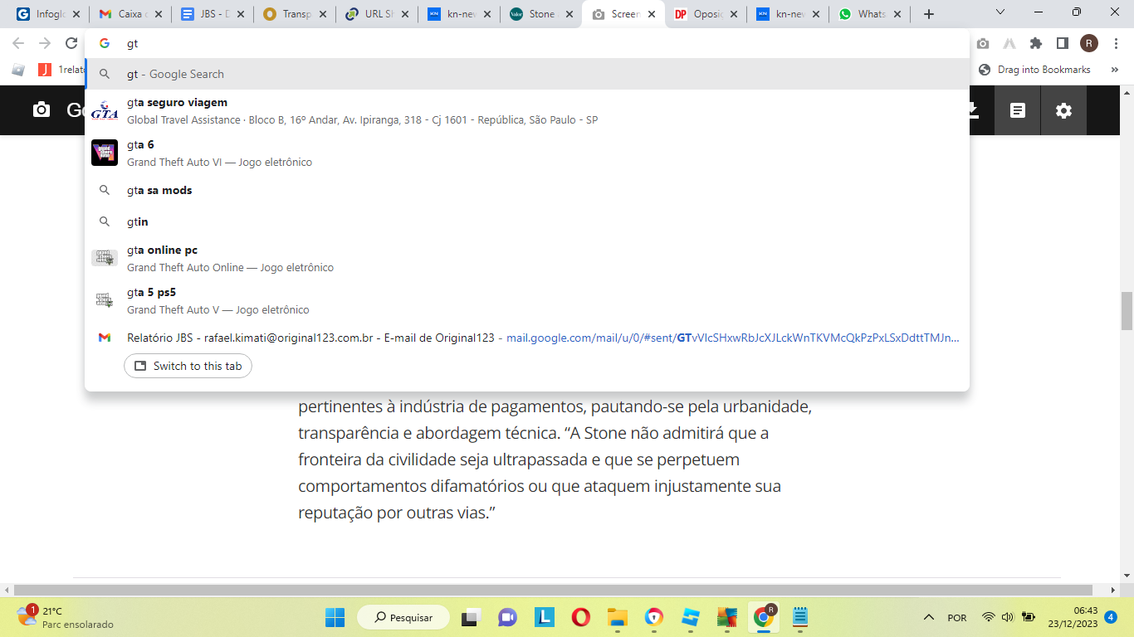Pick the 'gta sa mods' suggestion
The width and height of the screenshot is (1134, 637).
[x=527, y=190]
